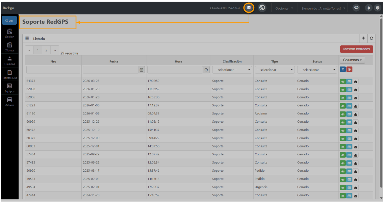Go to page 2 of records
This screenshot has width=385, height=204.
click(x=46, y=50)
